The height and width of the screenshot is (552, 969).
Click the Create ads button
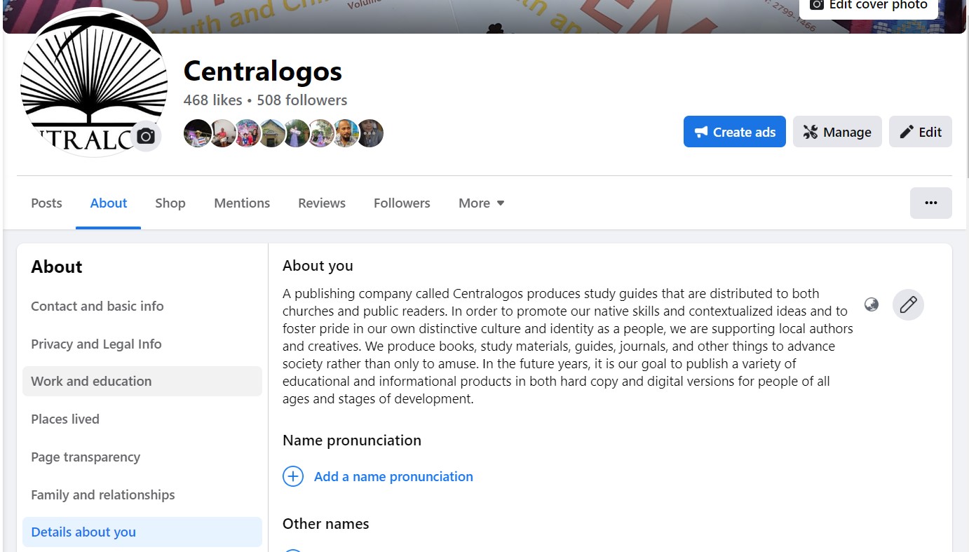pos(734,132)
